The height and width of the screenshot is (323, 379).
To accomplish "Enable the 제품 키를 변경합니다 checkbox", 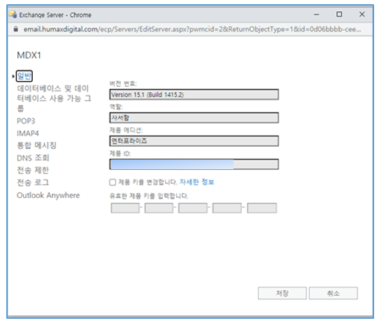I will [x=113, y=182].
